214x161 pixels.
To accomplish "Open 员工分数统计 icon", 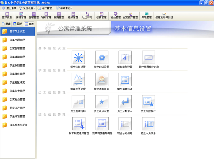I will click(148, 102).
